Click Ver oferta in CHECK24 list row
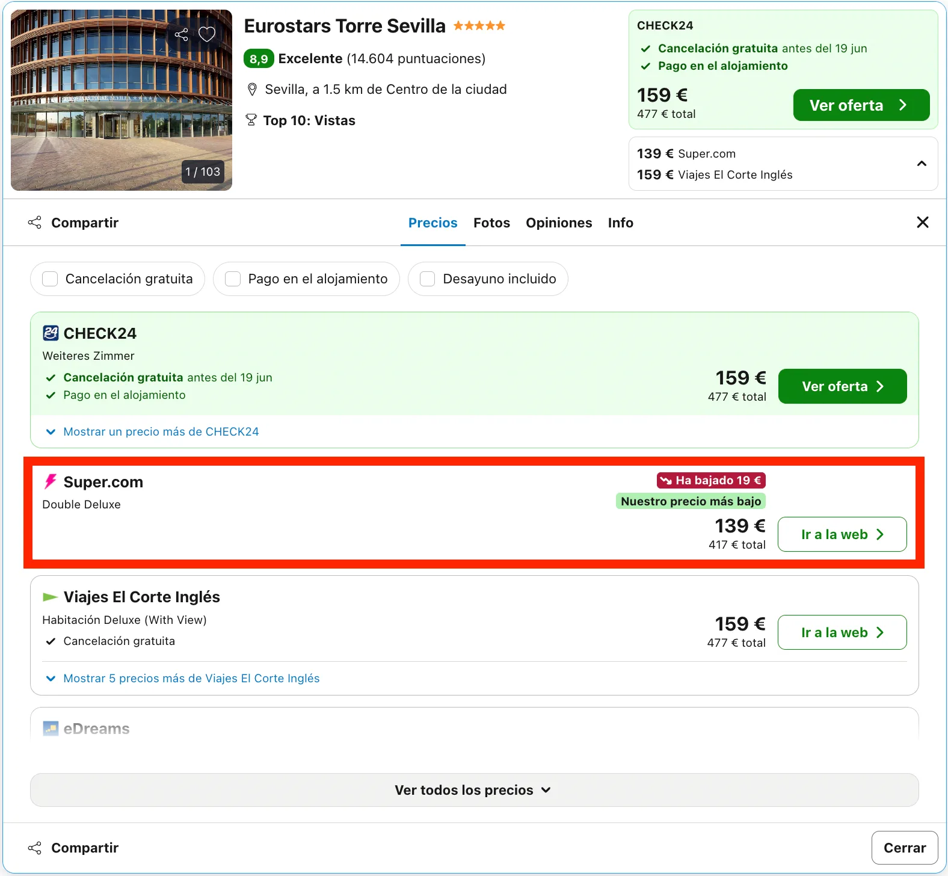Screen dimensions: 948x876 842,386
